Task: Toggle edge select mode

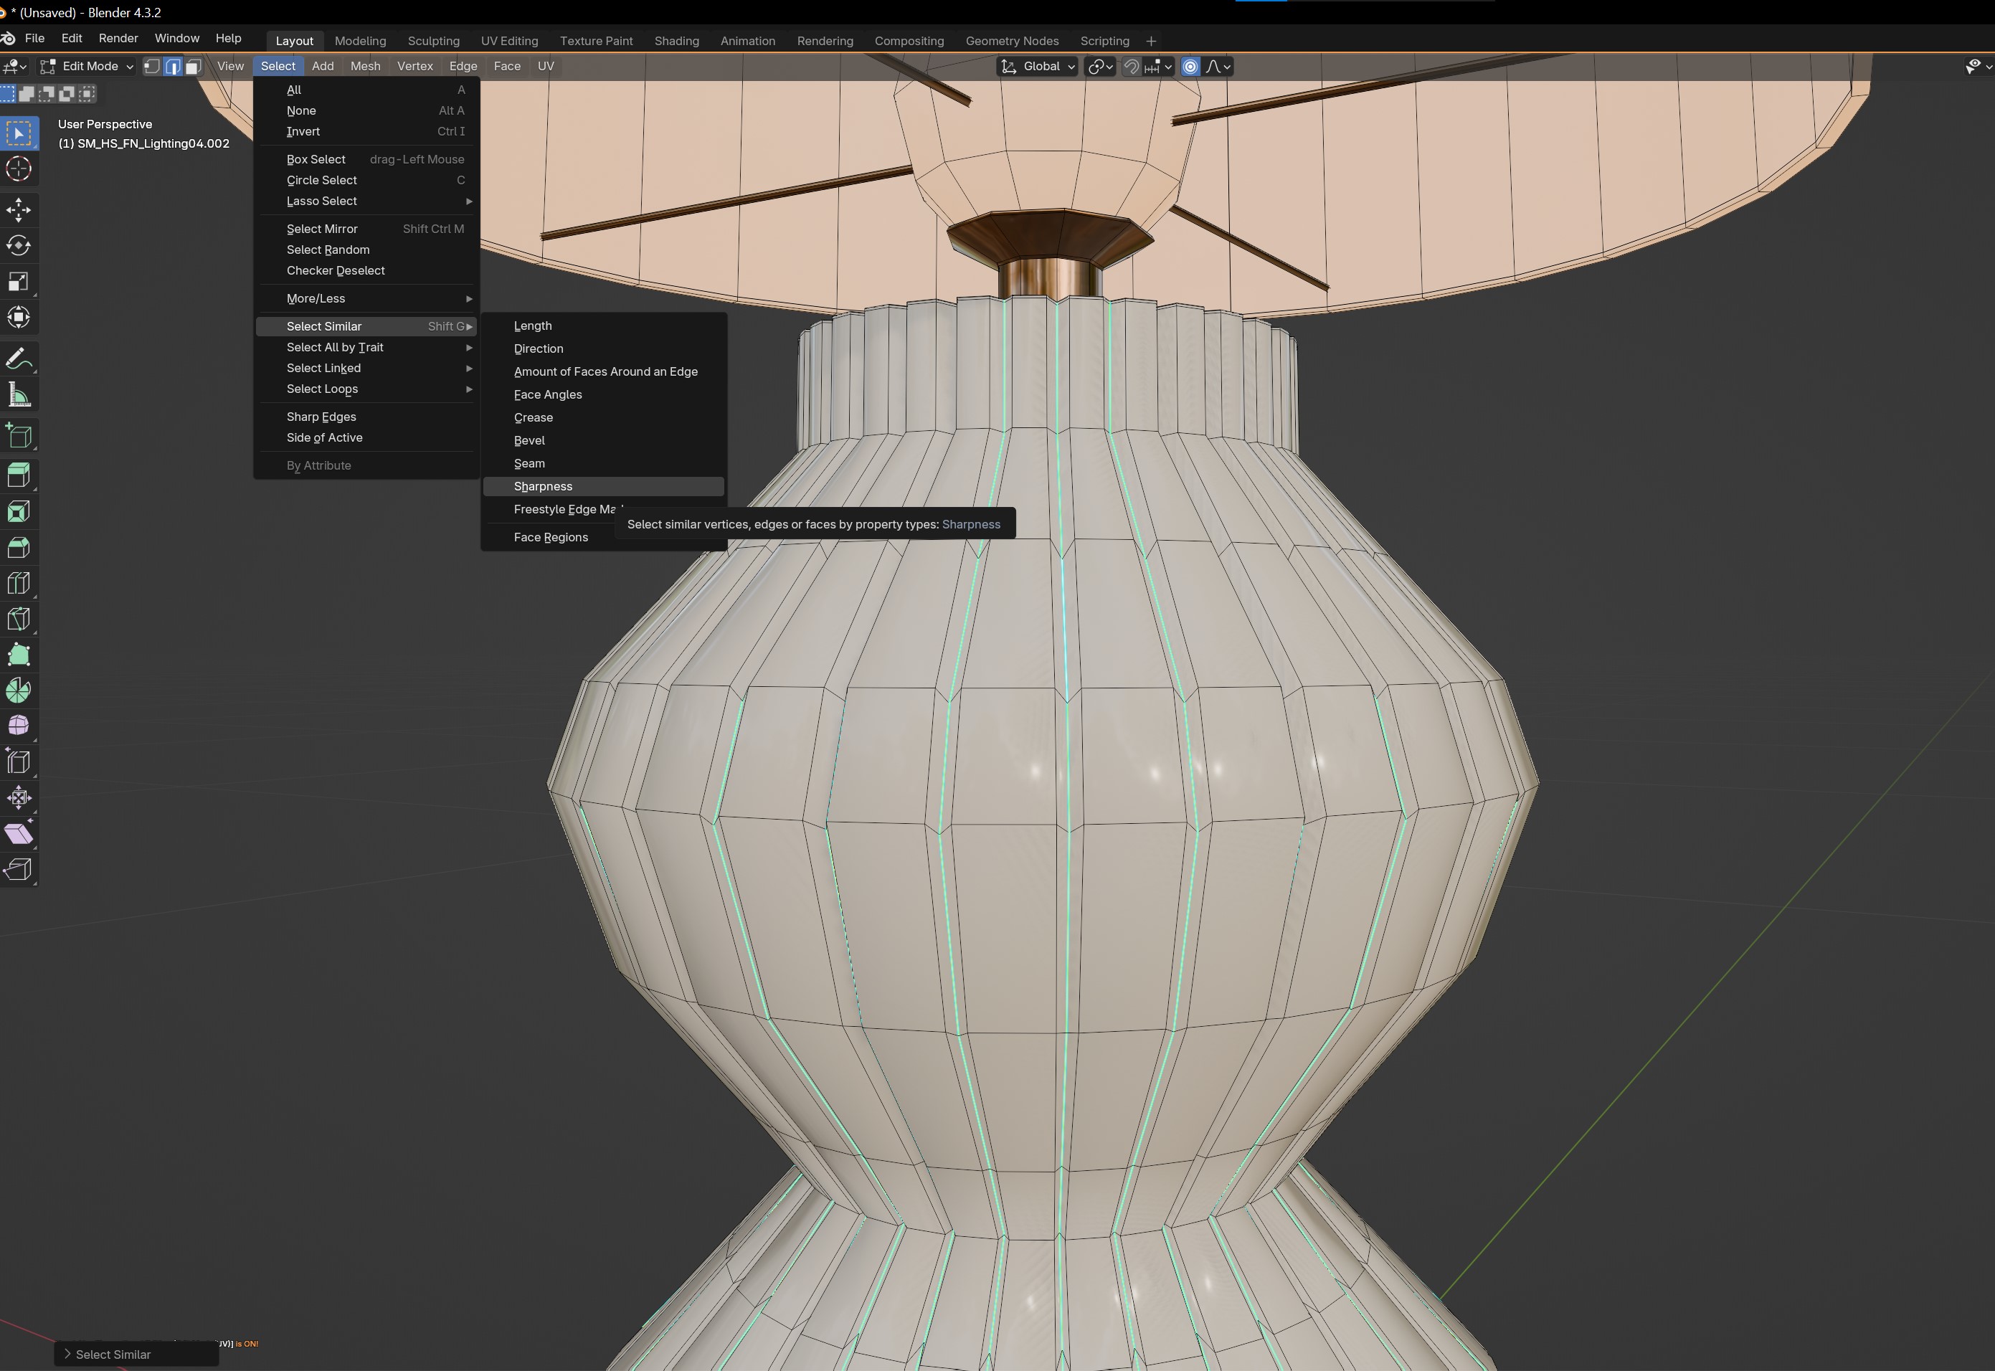Action: [x=173, y=66]
